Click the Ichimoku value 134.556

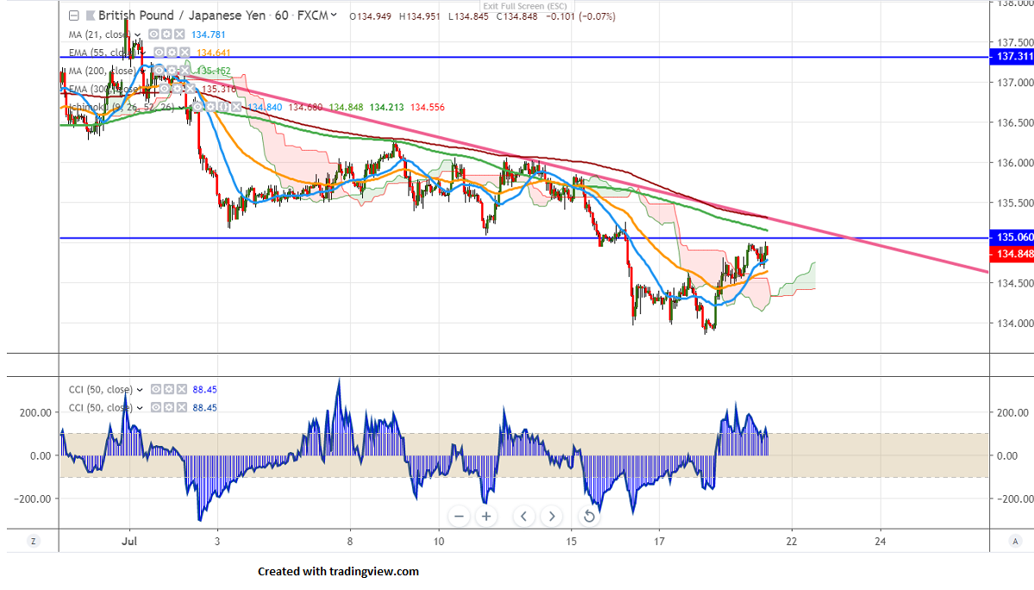pos(428,107)
